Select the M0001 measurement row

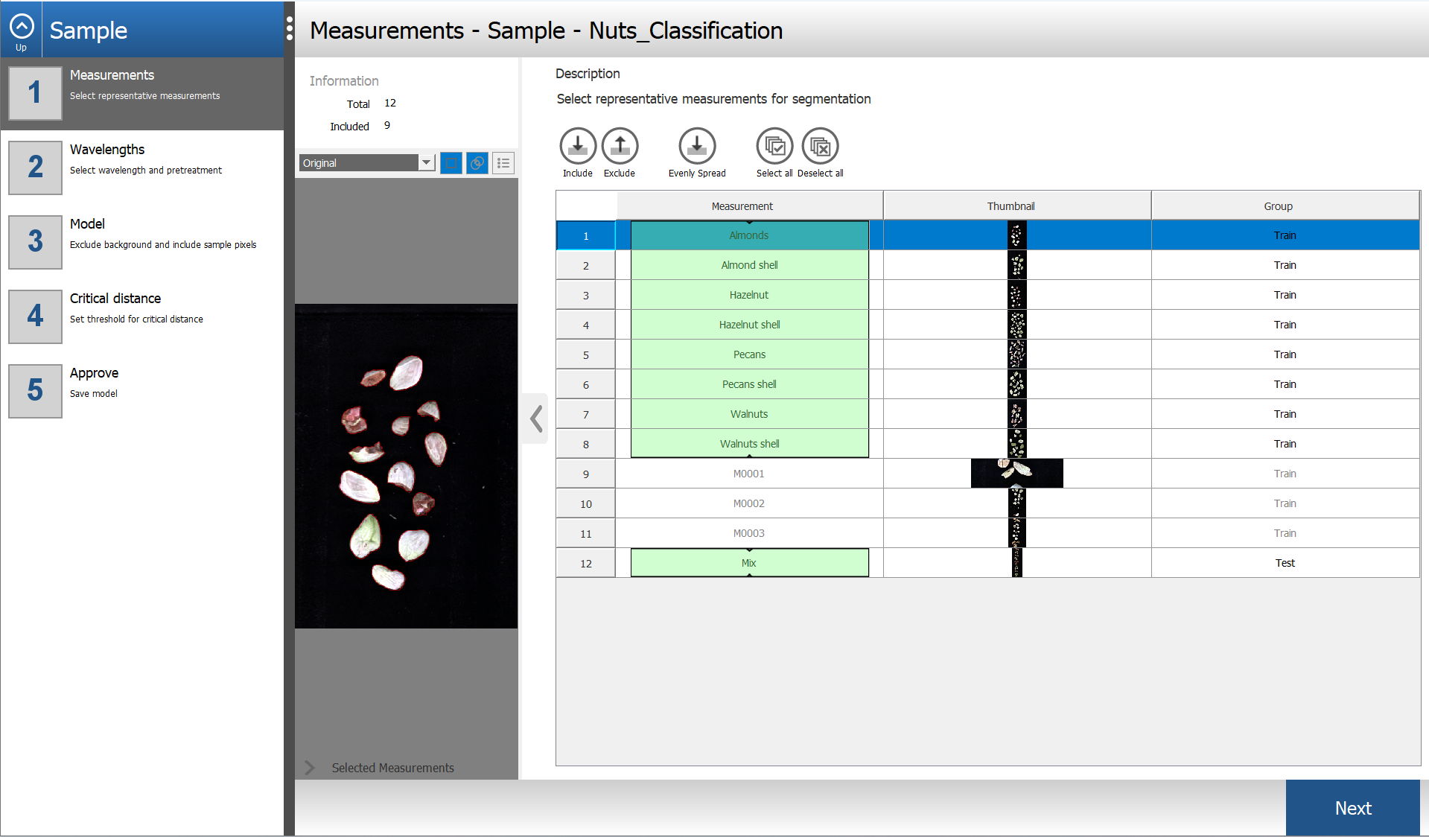point(748,474)
